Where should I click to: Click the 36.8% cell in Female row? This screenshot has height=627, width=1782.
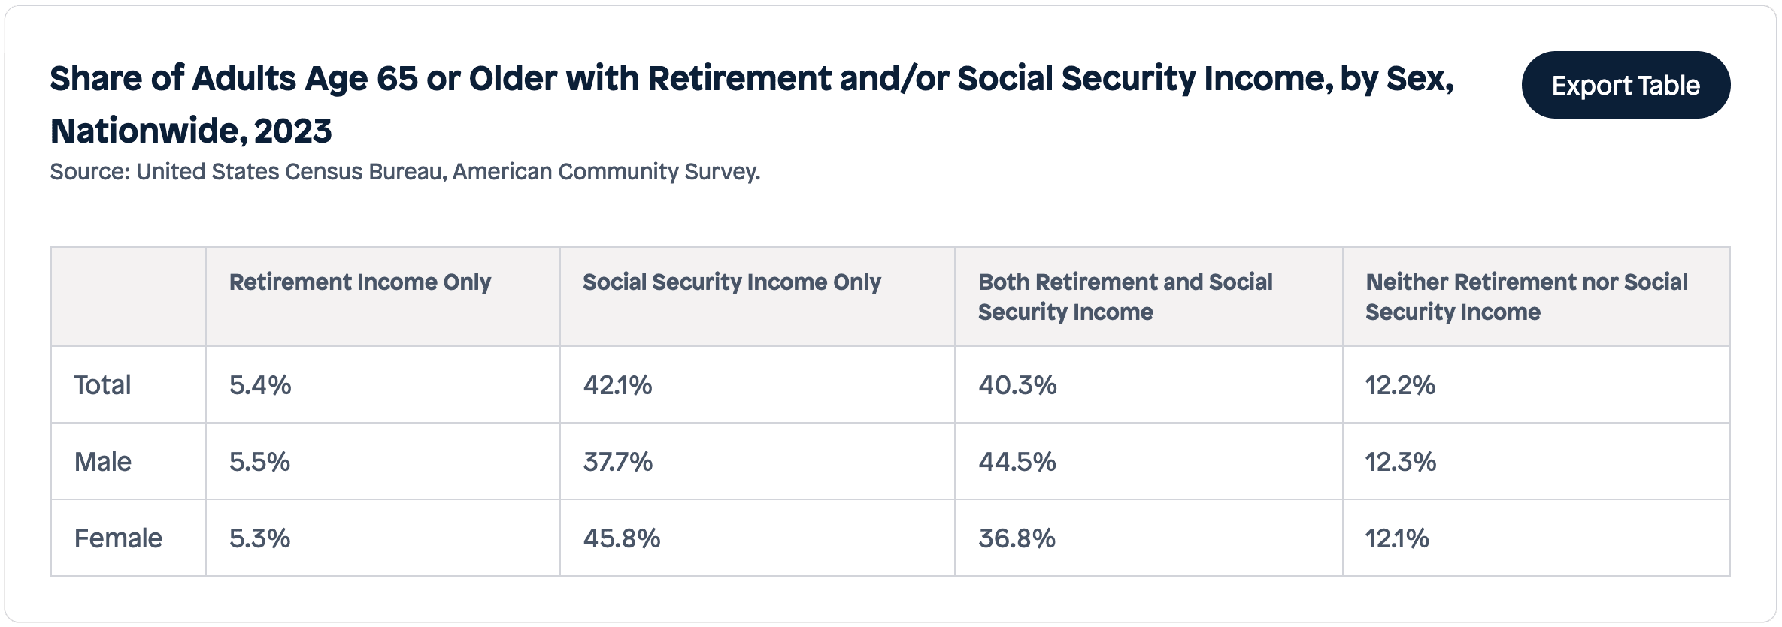pos(1017,538)
